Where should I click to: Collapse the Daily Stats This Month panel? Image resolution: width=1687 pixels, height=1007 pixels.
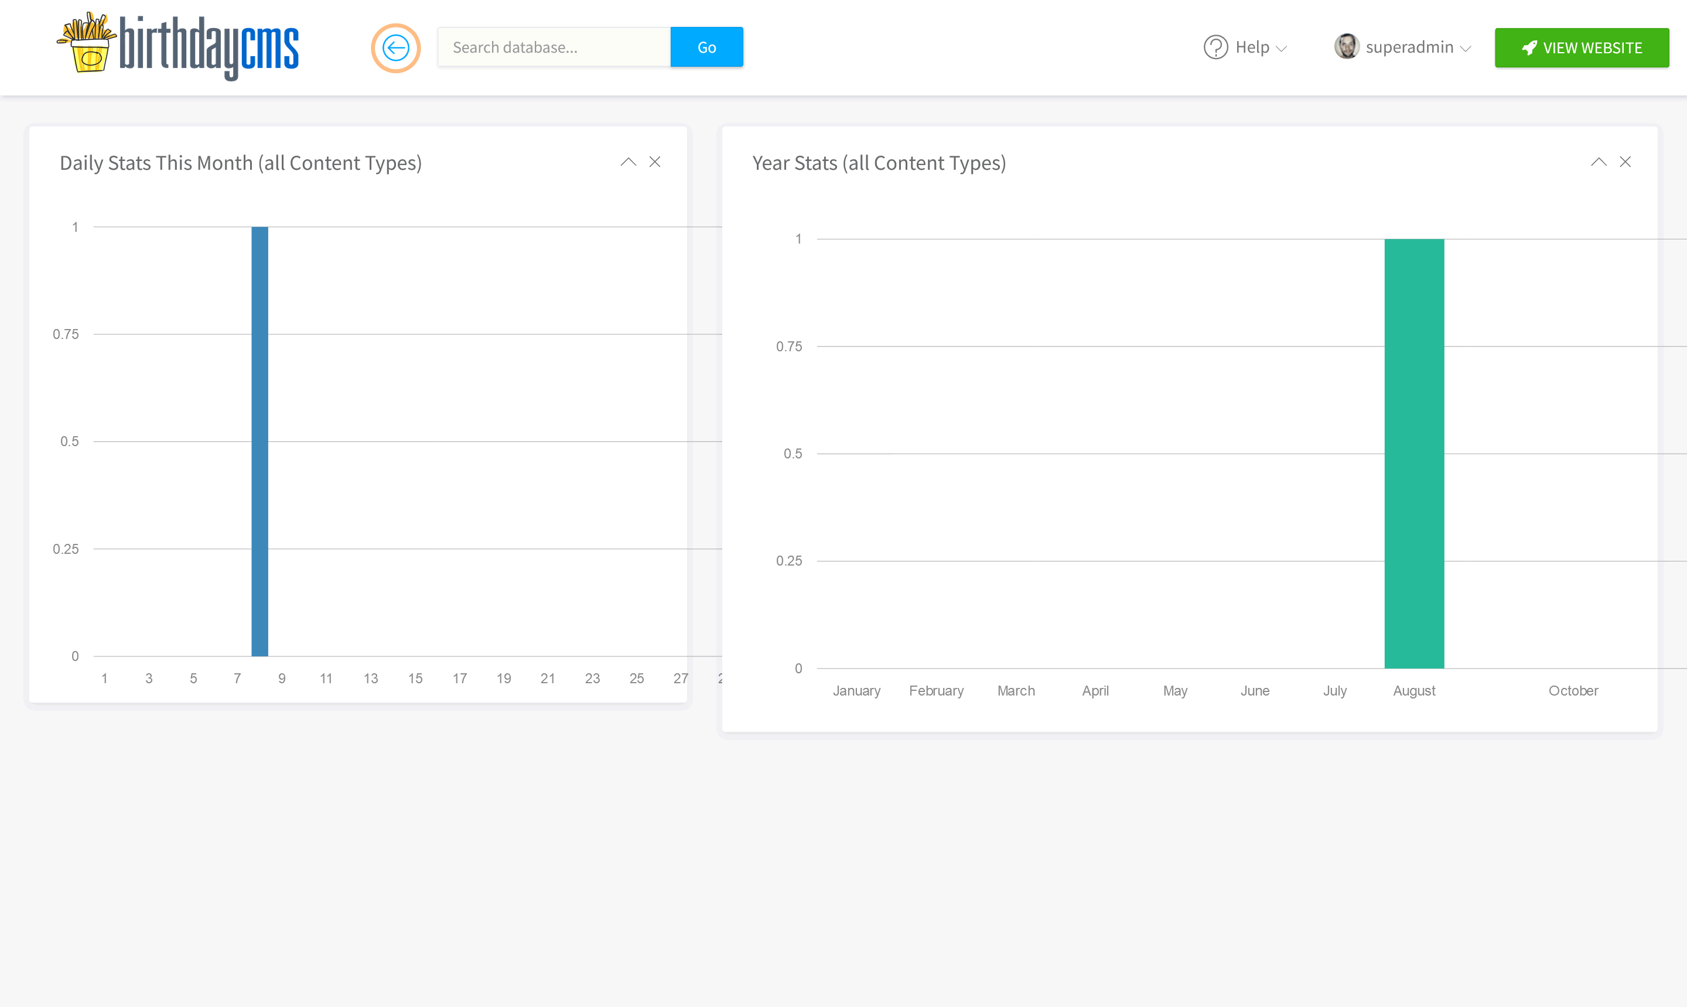pyautogui.click(x=629, y=160)
